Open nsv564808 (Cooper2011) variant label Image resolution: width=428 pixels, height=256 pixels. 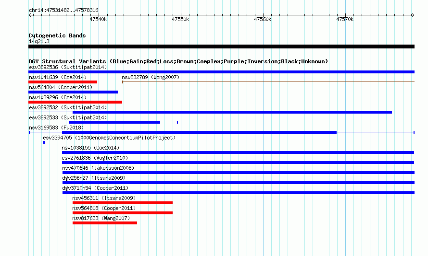coord(104,209)
